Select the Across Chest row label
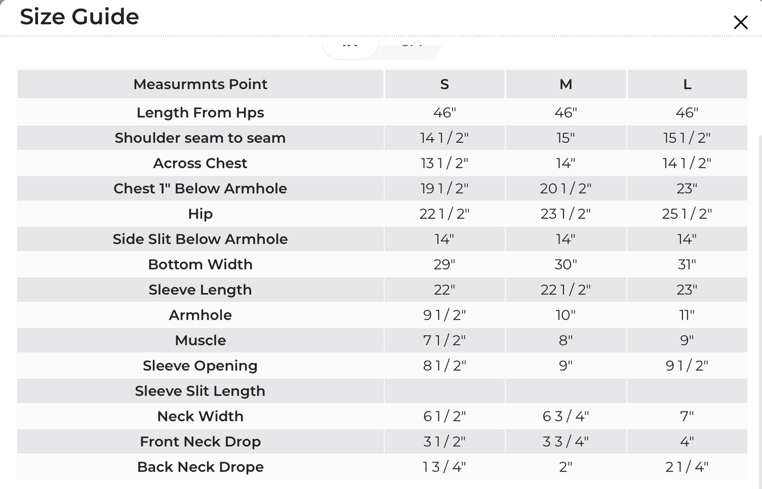 point(200,163)
